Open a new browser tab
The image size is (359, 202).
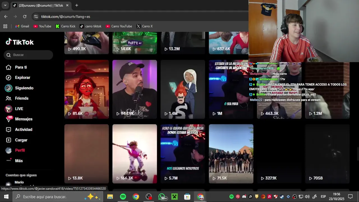pyautogui.click(x=77, y=5)
